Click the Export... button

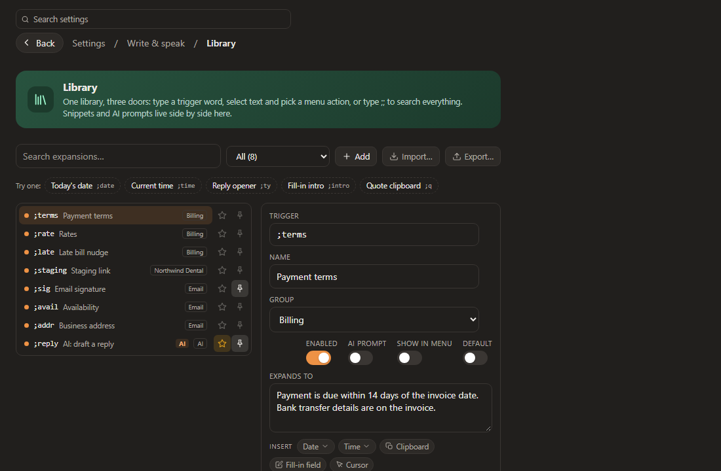[473, 156]
